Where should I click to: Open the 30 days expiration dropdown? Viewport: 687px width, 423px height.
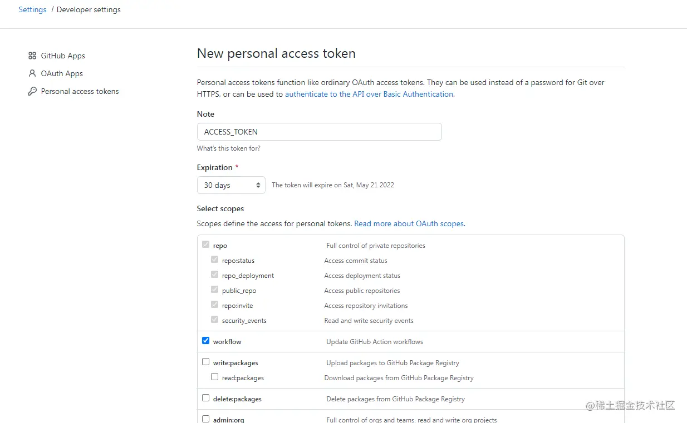[x=231, y=185]
